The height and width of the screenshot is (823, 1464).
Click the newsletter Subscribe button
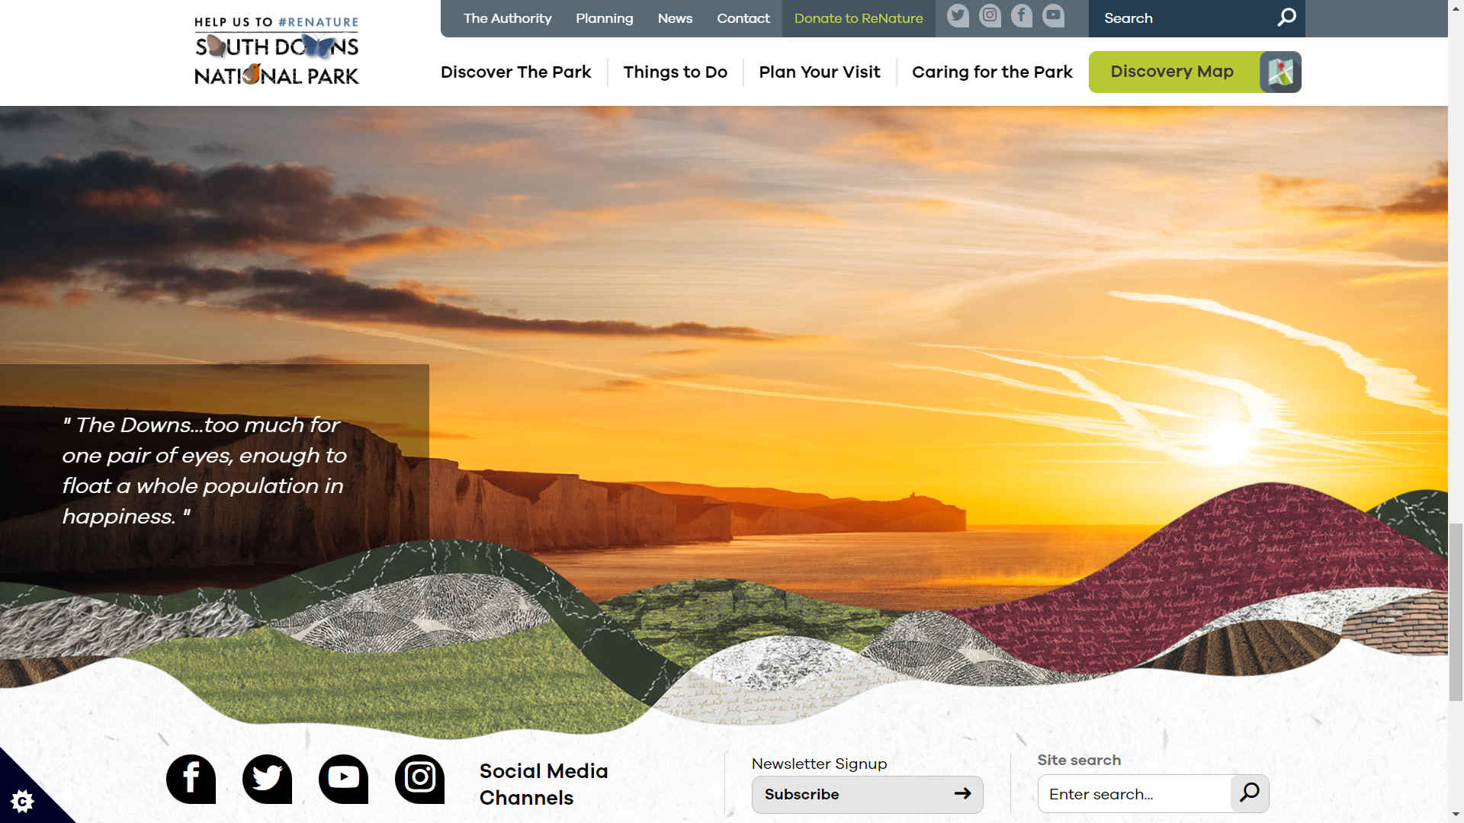click(867, 794)
